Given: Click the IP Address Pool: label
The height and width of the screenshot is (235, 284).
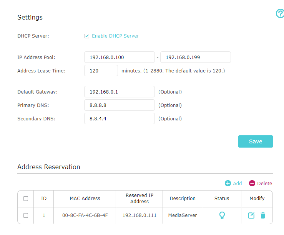Looking at the screenshot, I should click(36, 57).
